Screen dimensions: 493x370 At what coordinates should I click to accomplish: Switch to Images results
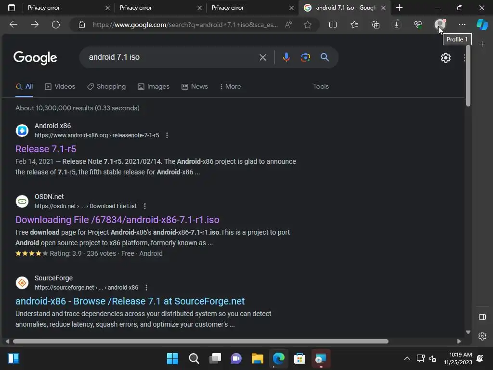click(x=154, y=87)
